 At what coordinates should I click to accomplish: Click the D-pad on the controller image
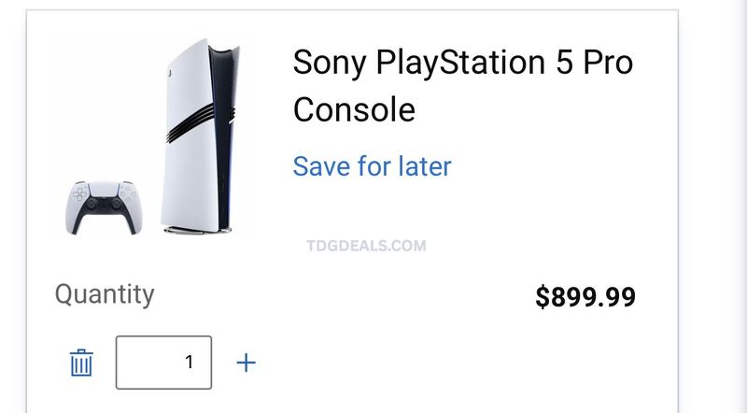pos(80,194)
